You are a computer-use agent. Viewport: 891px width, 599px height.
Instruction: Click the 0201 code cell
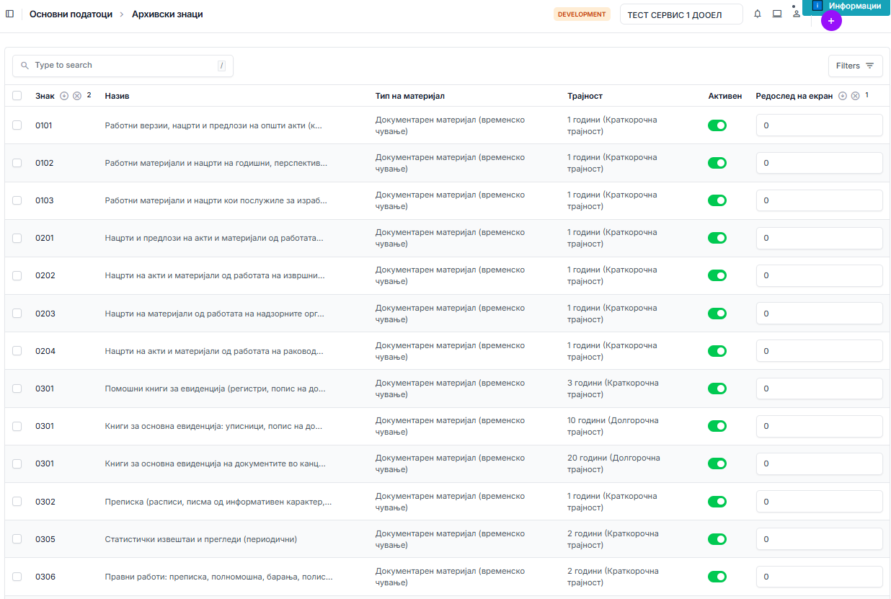pos(45,238)
